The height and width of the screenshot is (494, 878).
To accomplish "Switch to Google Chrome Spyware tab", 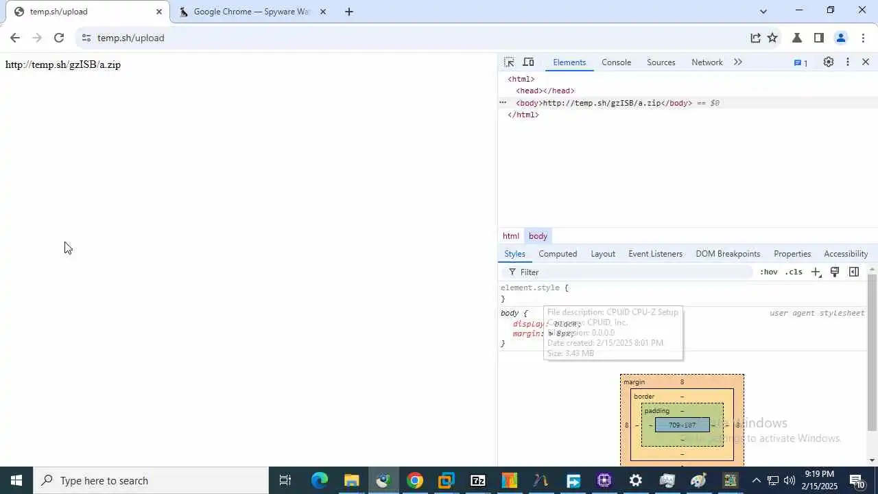I will [251, 12].
